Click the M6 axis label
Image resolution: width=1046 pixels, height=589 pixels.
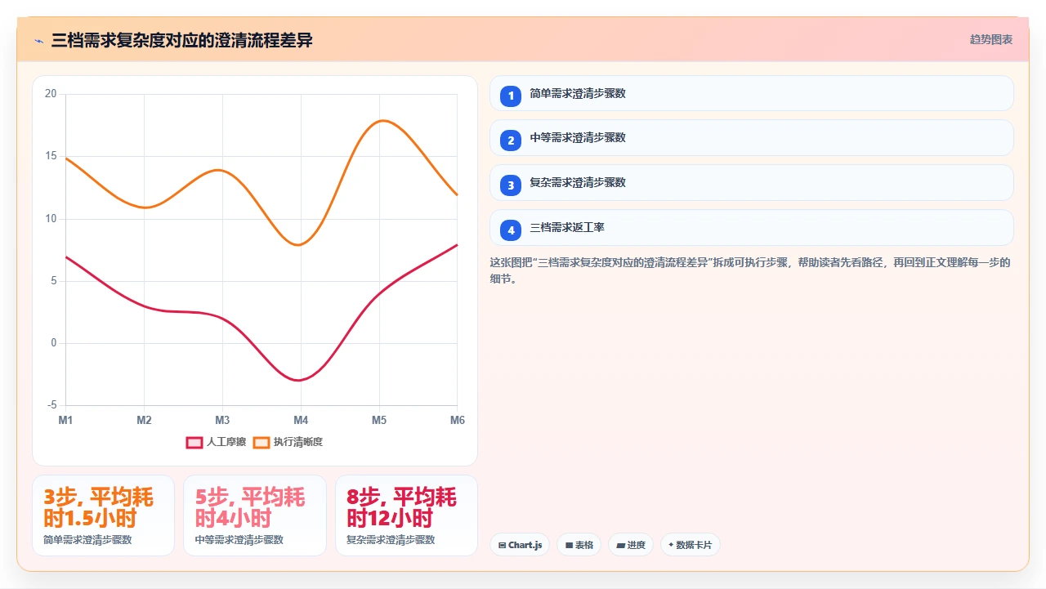[458, 420]
